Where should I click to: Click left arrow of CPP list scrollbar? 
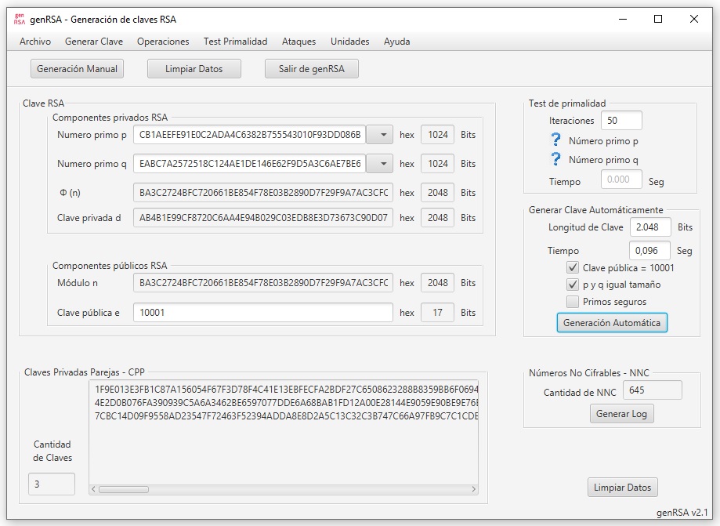tap(94, 490)
